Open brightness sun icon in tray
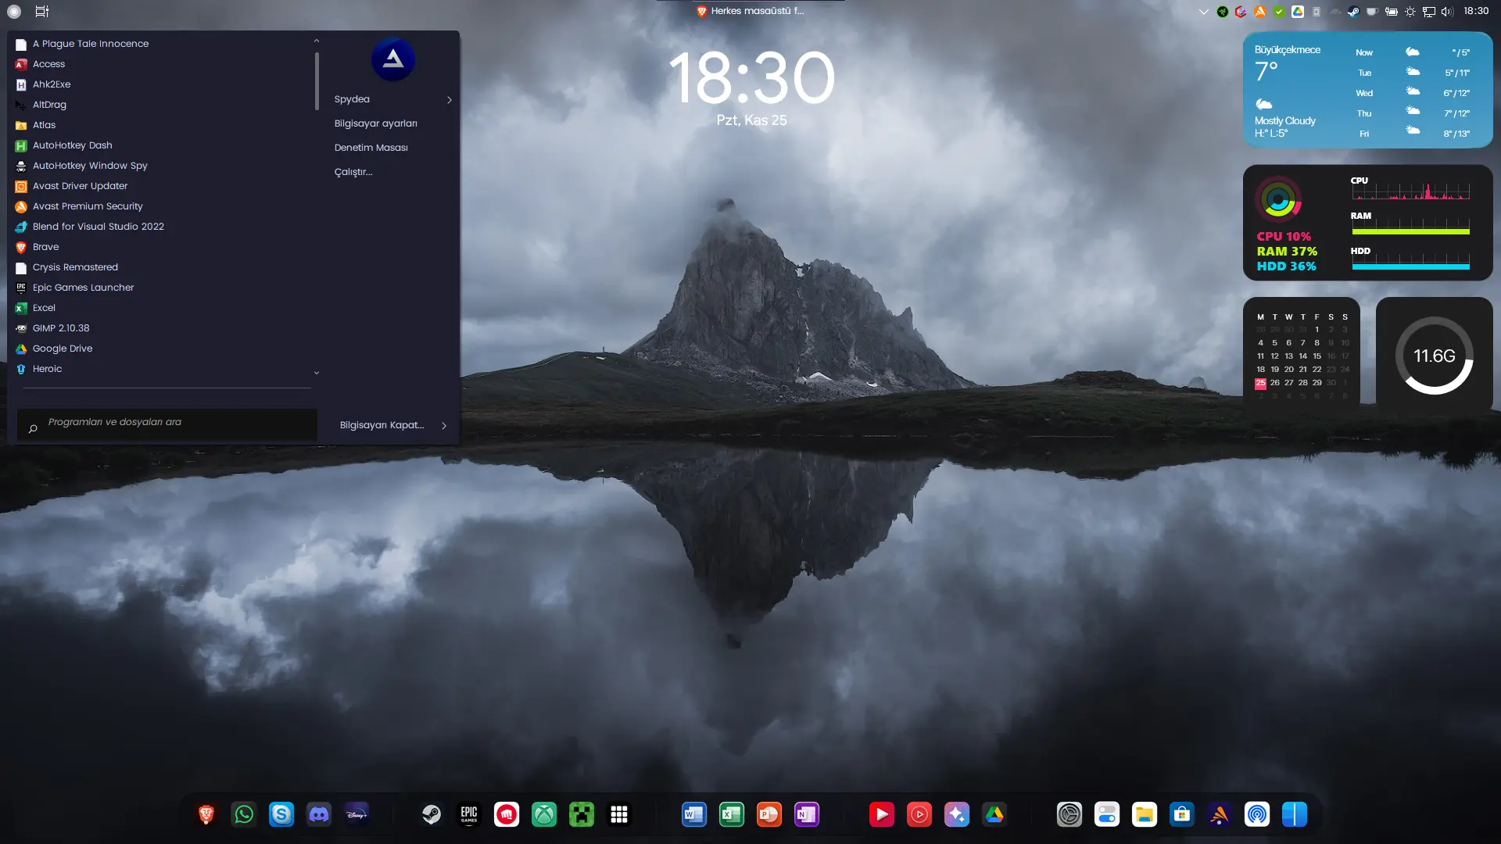 [x=1410, y=12]
